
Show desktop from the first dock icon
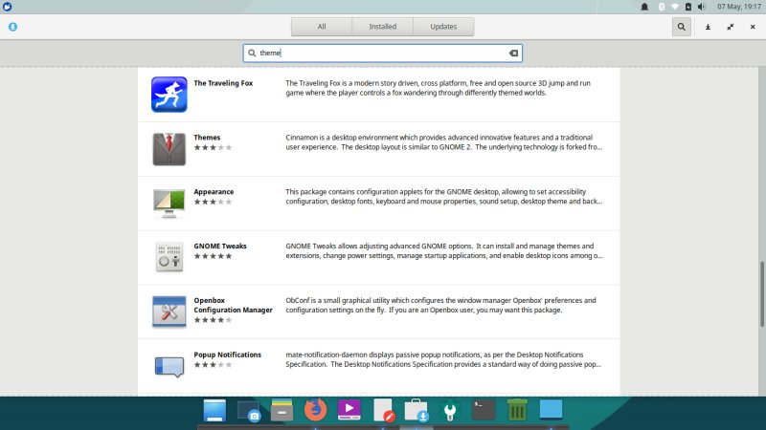[214, 410]
